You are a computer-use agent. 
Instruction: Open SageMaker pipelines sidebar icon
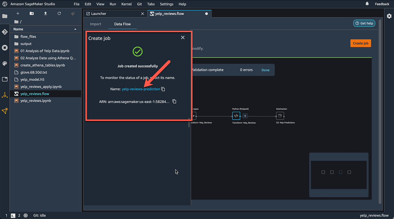(x=5, y=111)
